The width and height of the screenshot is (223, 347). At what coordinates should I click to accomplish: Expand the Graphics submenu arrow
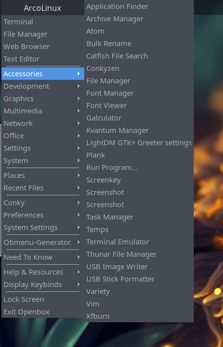[x=79, y=99]
